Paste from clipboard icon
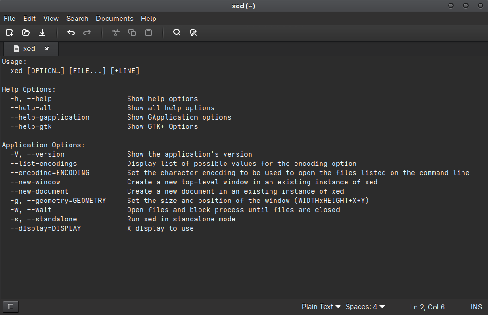The image size is (488, 315). pos(148,32)
